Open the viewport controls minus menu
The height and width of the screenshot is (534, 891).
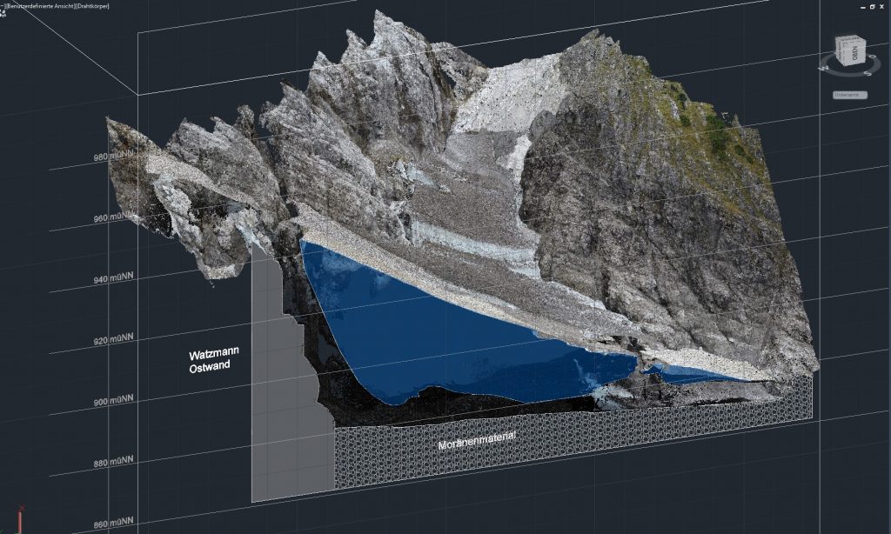click(3, 5)
